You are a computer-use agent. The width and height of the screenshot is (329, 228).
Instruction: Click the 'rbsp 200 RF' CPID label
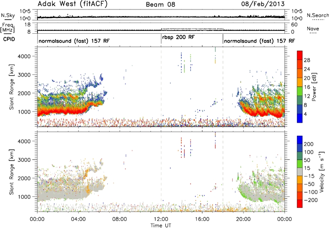[x=178, y=37]
